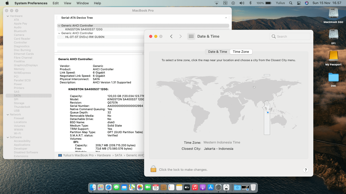Go back using the left chevron

point(171,36)
